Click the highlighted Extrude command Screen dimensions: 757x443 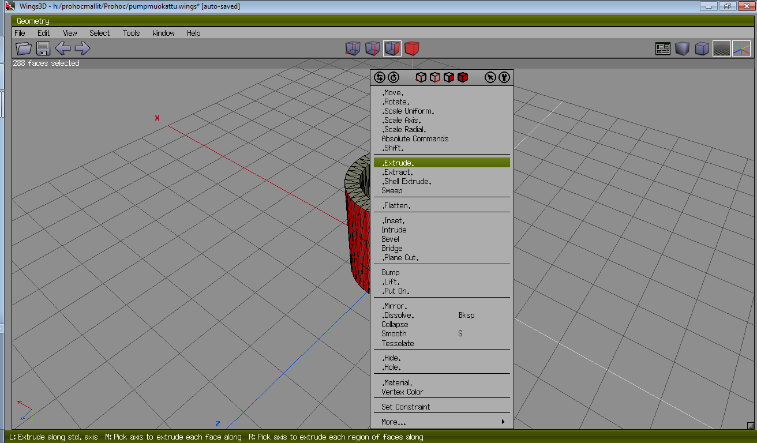[x=442, y=163]
